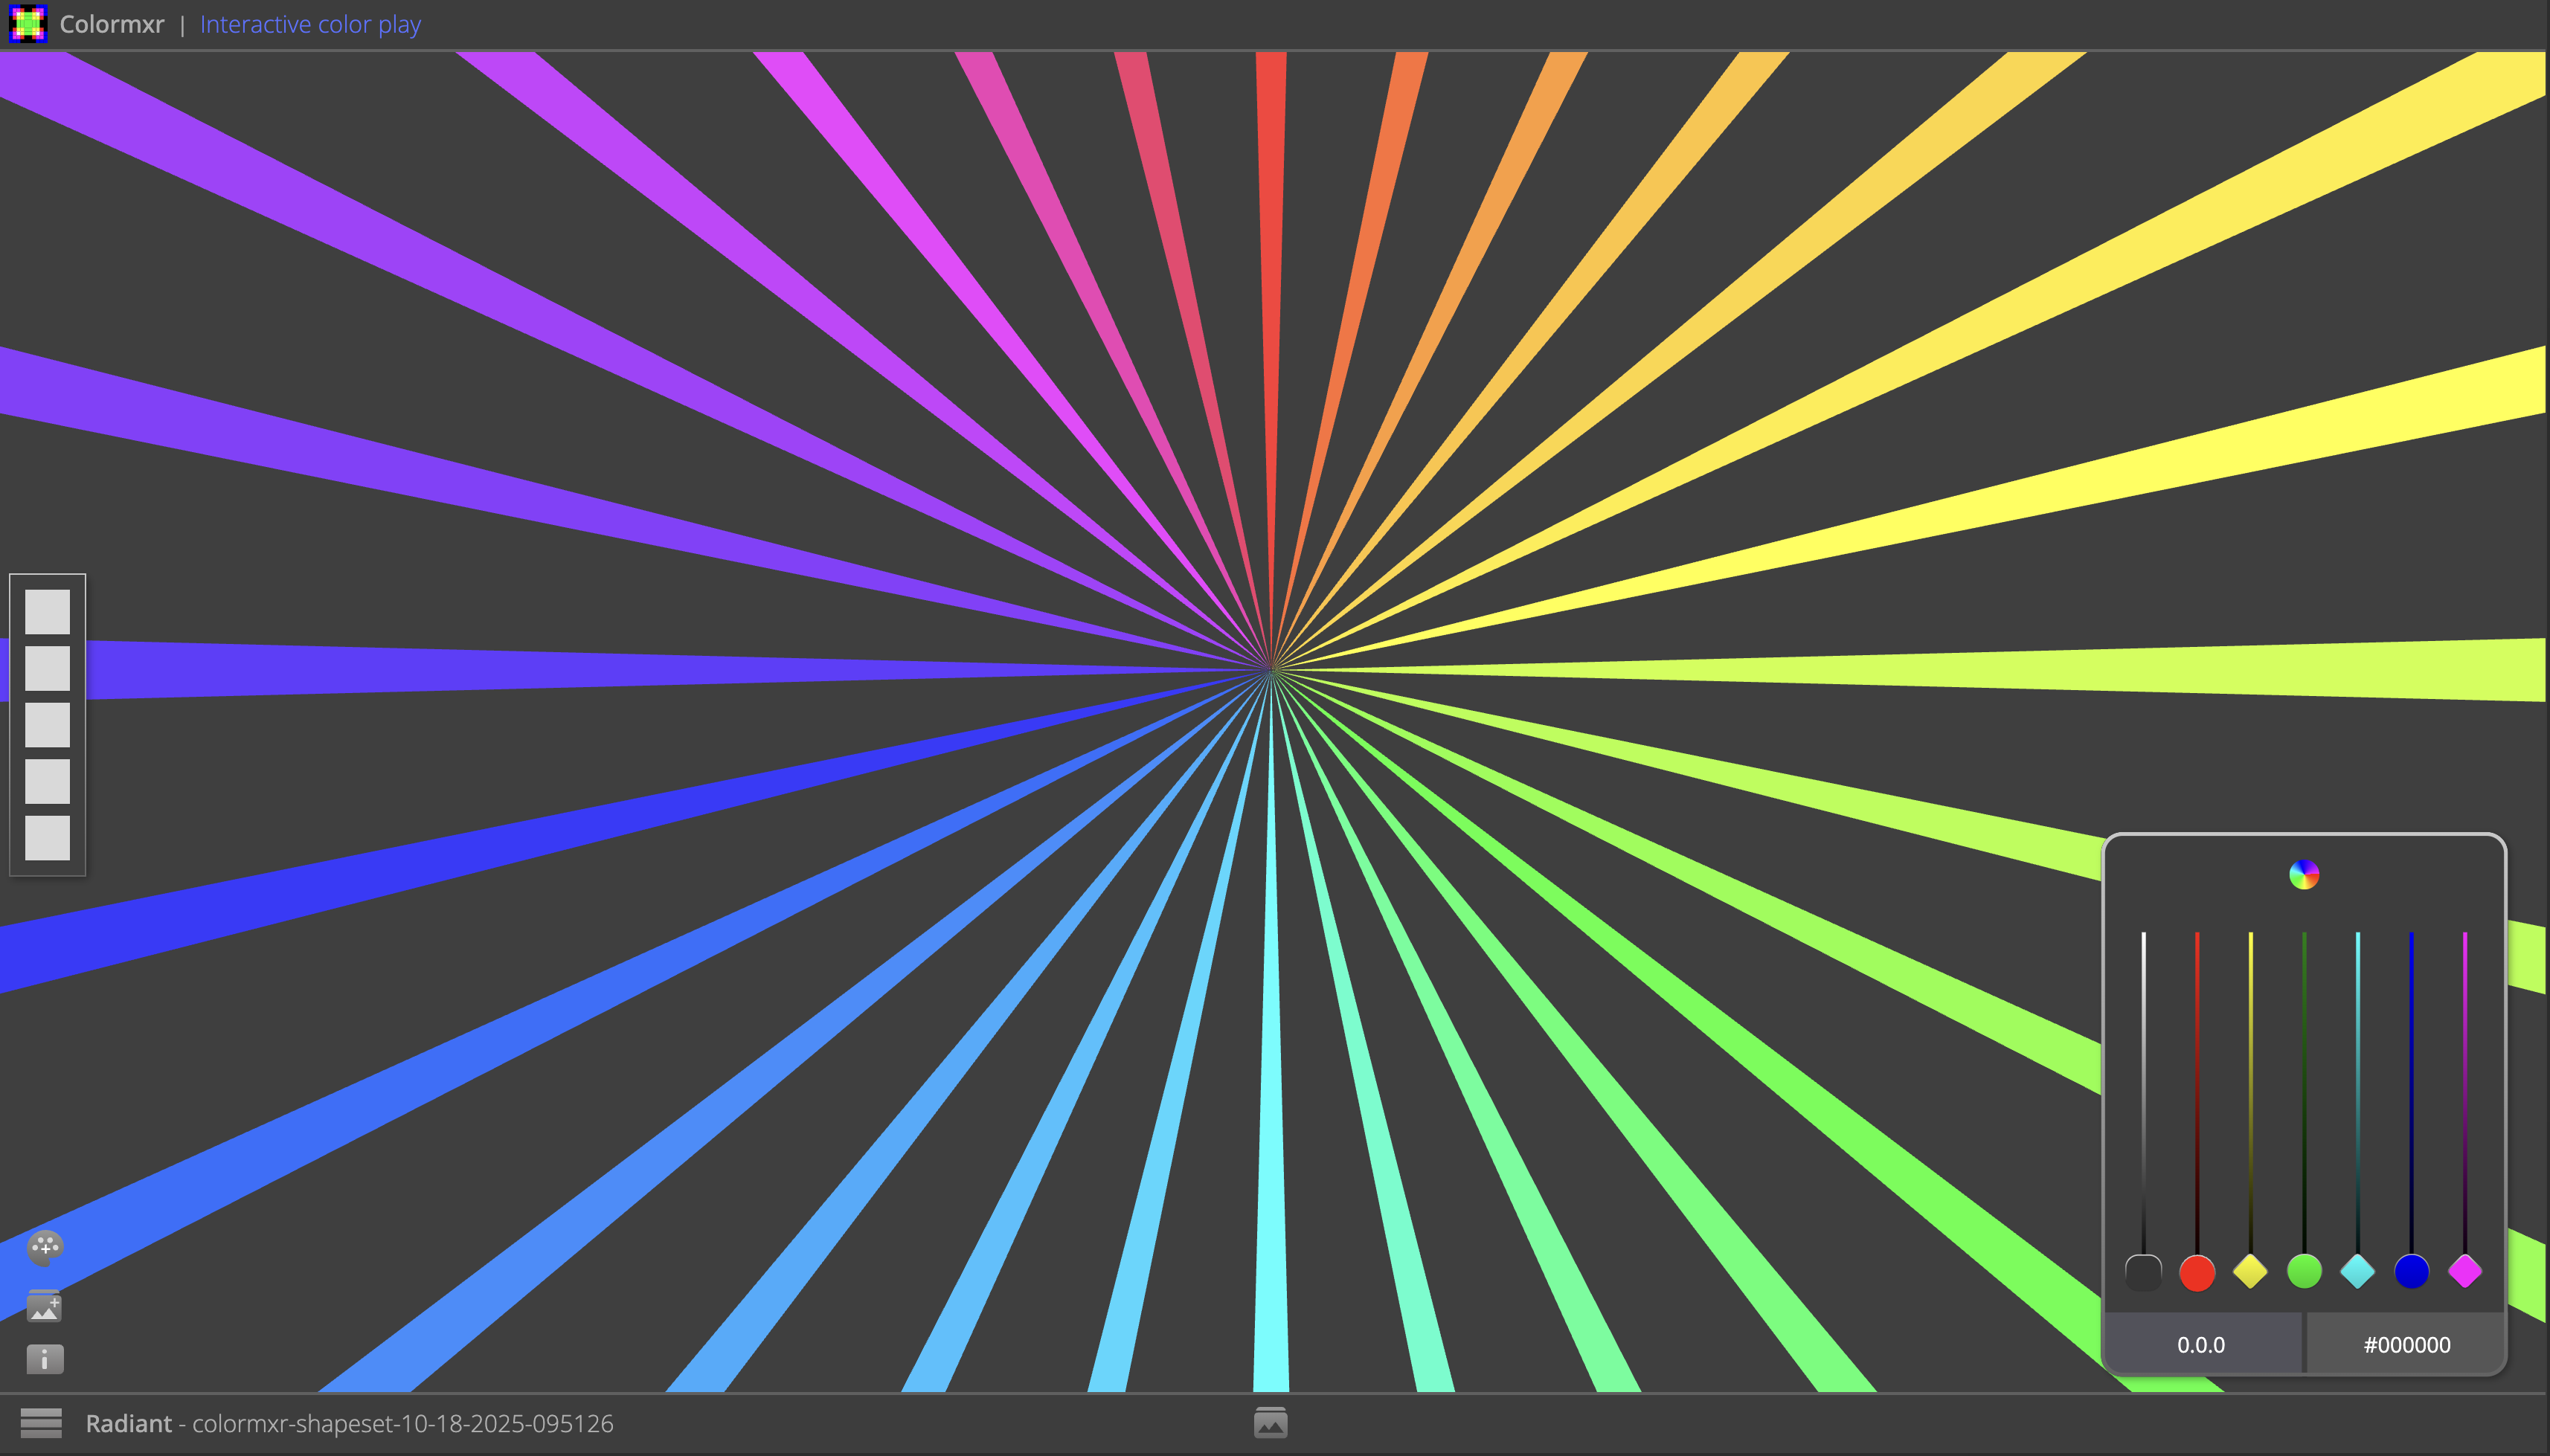Click the magenta slider track
This screenshot has width=2550, height=1456.
click(2465, 1092)
